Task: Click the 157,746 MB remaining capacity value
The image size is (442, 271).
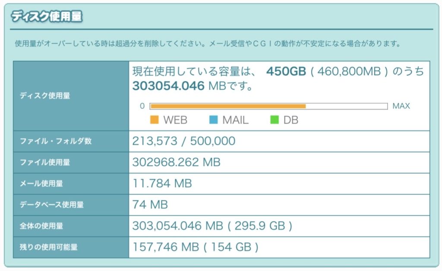Action: [195, 247]
